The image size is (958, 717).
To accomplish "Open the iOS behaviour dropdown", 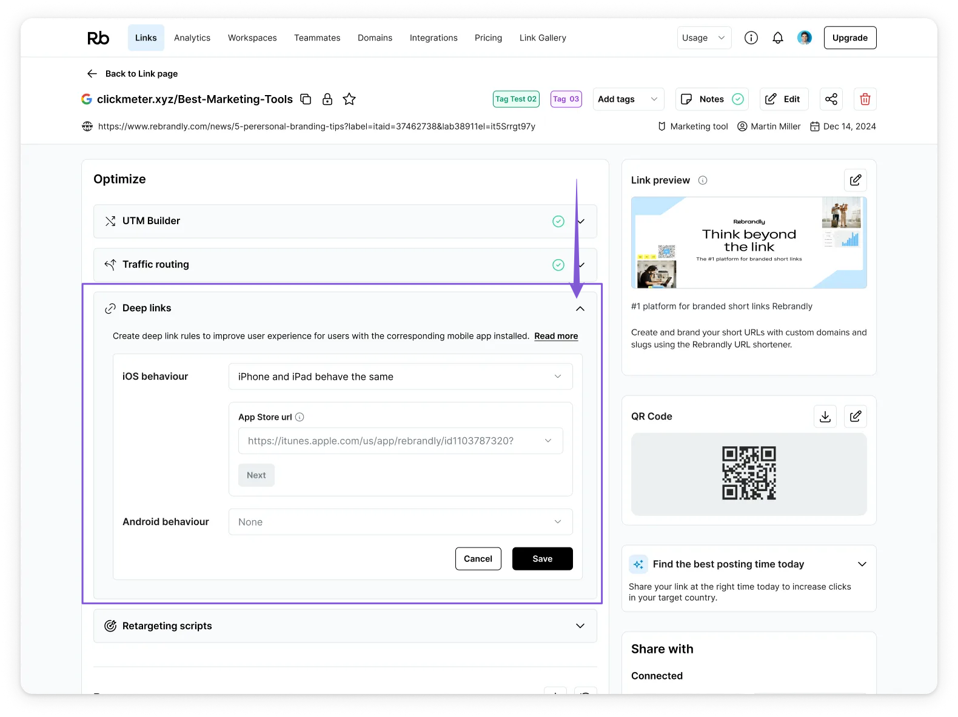I will tap(401, 377).
